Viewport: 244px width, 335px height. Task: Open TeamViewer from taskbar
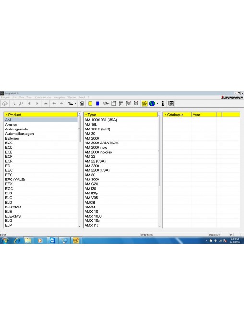[x=52, y=240]
